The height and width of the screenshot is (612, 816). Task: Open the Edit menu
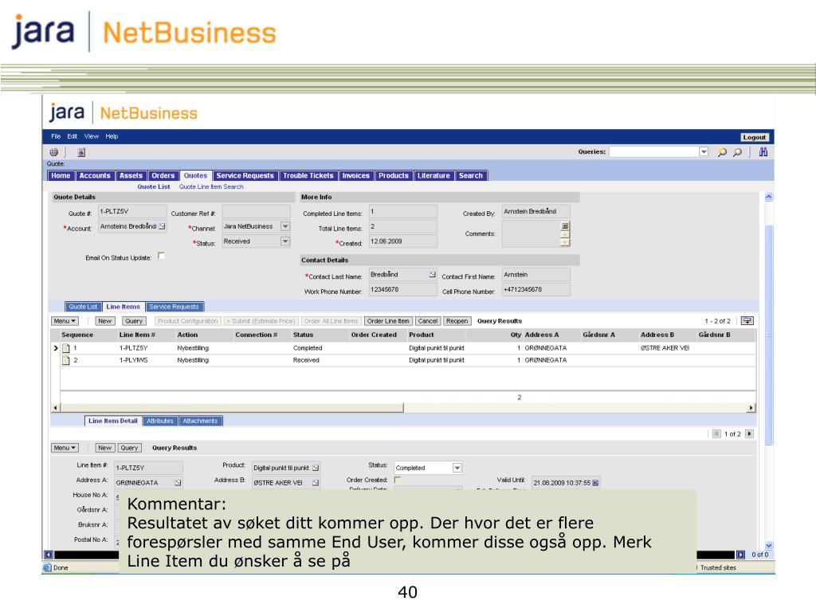(73, 136)
